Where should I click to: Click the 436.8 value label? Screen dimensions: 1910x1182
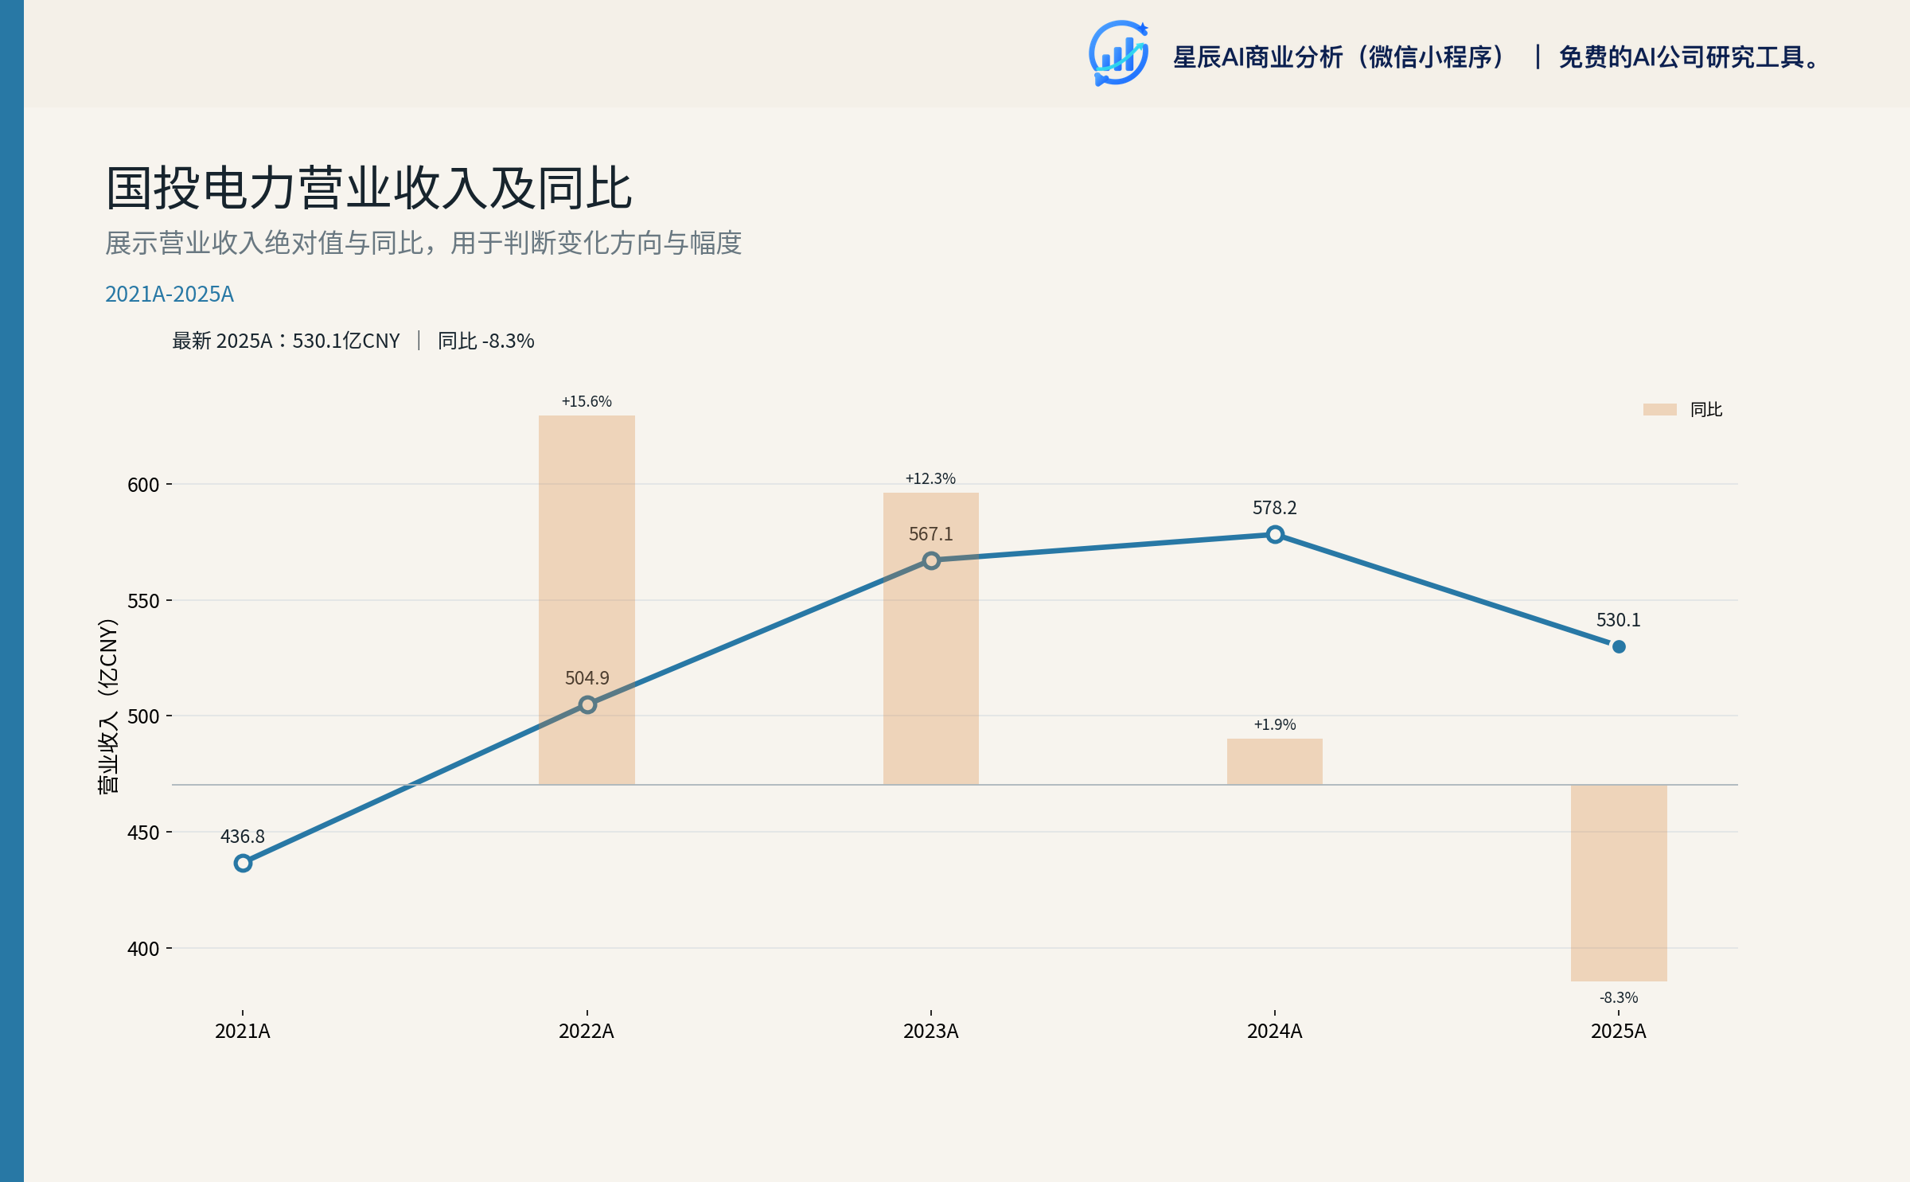243,837
